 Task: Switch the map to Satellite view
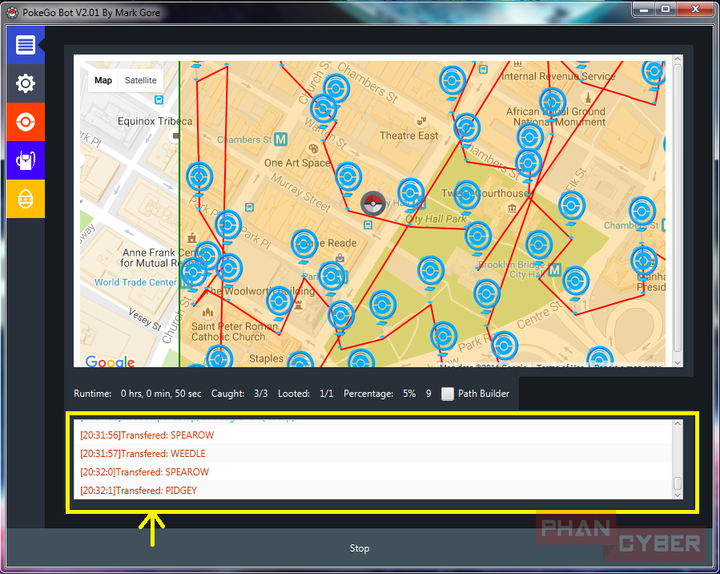140,80
